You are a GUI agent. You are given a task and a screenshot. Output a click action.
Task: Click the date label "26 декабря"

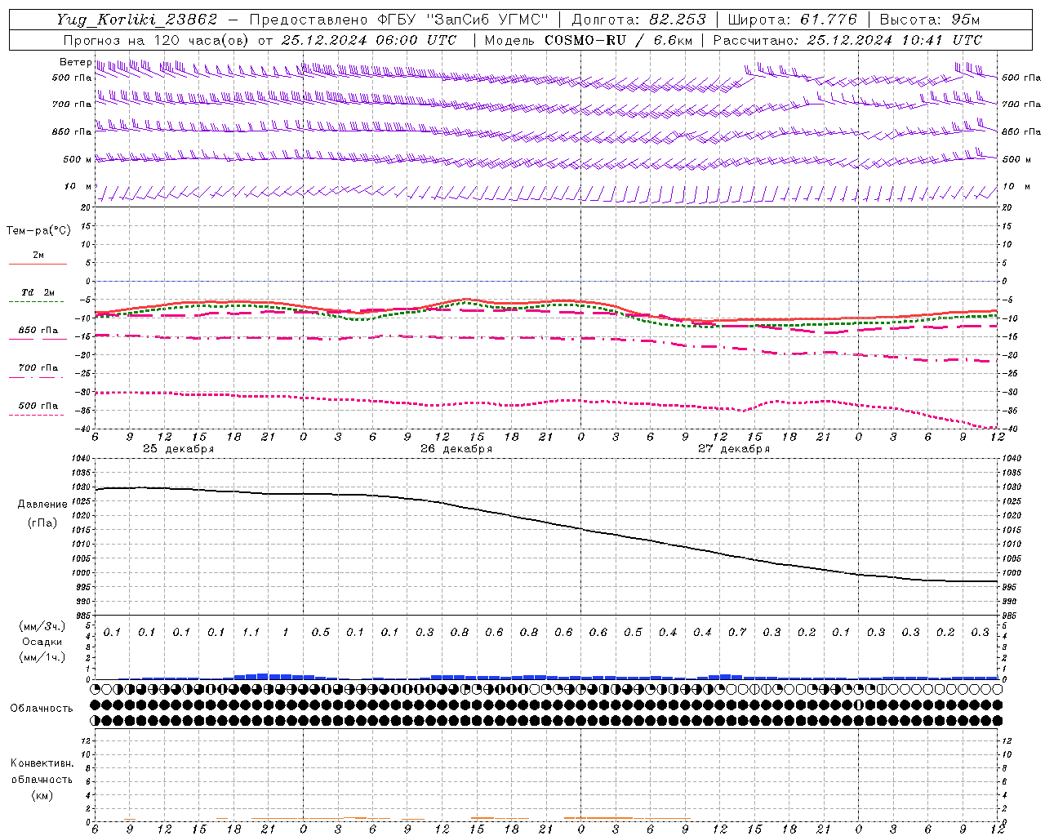[x=456, y=449]
